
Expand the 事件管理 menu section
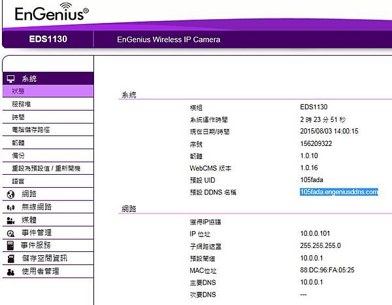tap(48, 233)
